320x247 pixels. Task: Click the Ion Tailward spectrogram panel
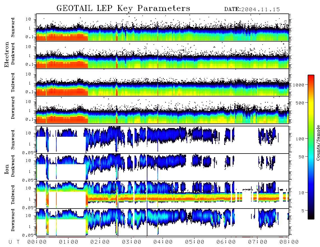click(163, 195)
